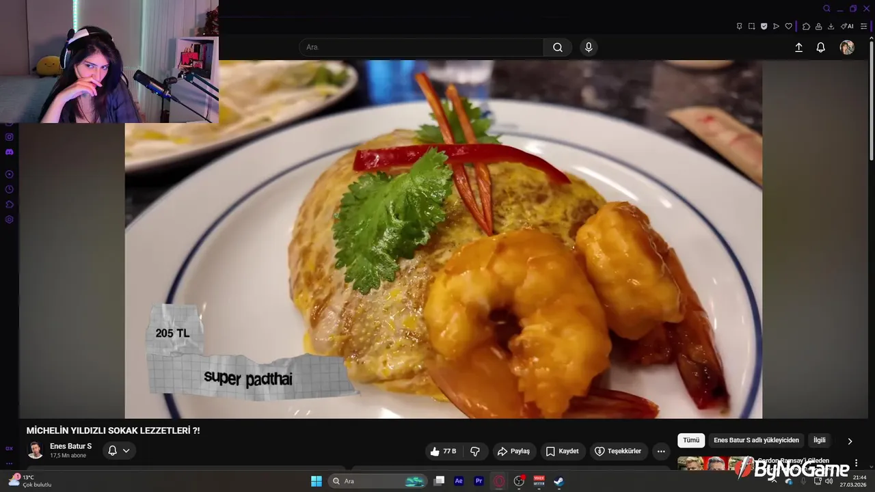Click the browser search icon in title bar

[x=826, y=9]
